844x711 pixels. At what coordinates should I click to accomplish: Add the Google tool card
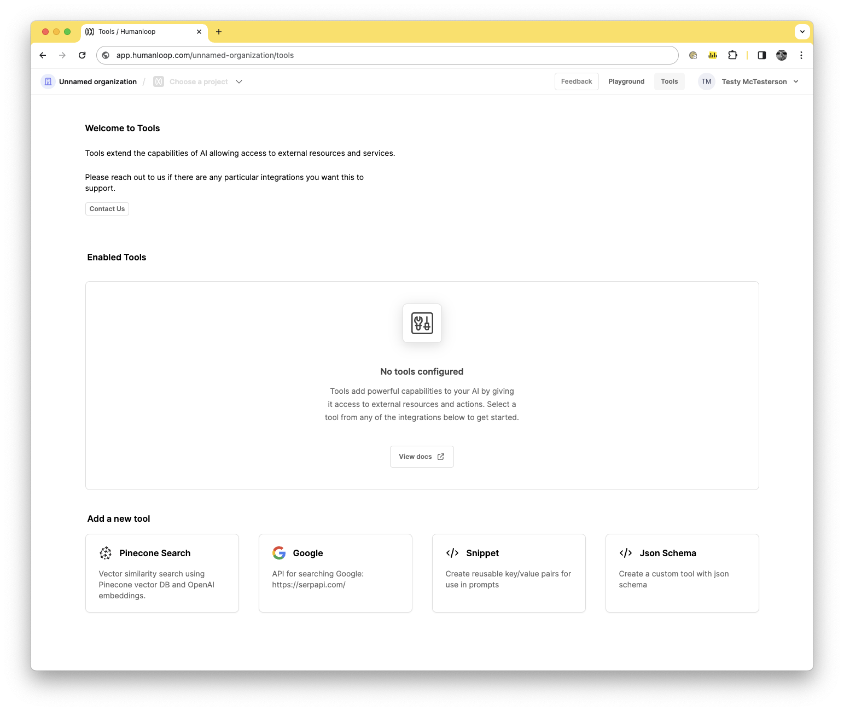[335, 573]
